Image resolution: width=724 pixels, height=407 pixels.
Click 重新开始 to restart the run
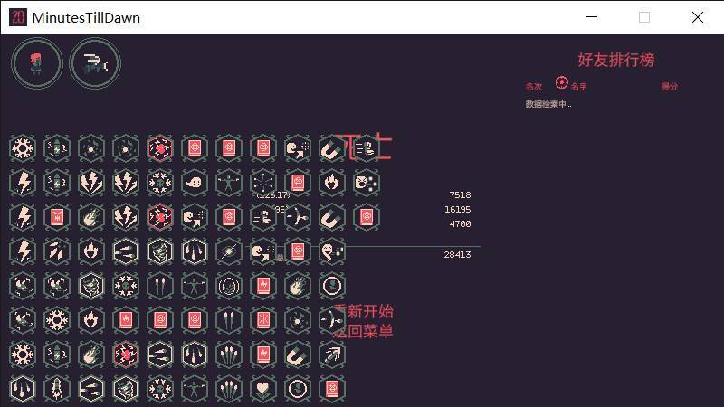pos(364,311)
